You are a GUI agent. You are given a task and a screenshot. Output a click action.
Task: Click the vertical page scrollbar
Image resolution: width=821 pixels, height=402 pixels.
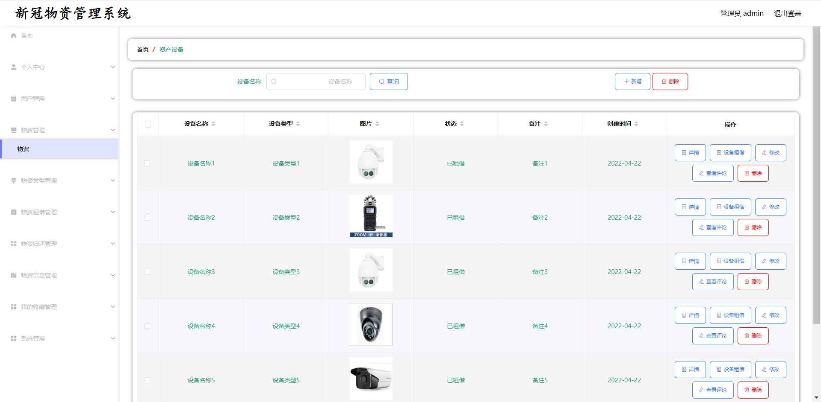(816, 171)
